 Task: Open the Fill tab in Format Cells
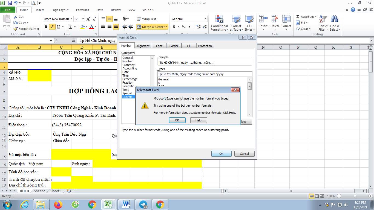point(189,46)
